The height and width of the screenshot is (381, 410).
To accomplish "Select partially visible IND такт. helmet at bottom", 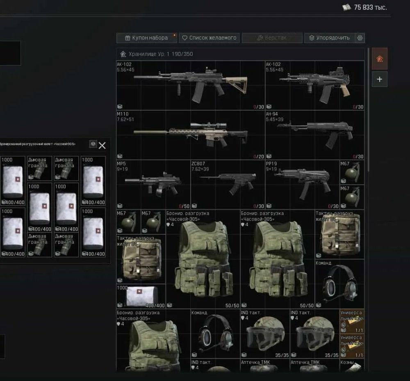I will pos(216,365).
